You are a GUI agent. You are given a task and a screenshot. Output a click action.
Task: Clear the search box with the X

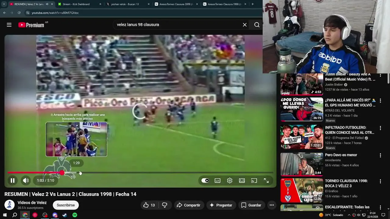(245, 25)
